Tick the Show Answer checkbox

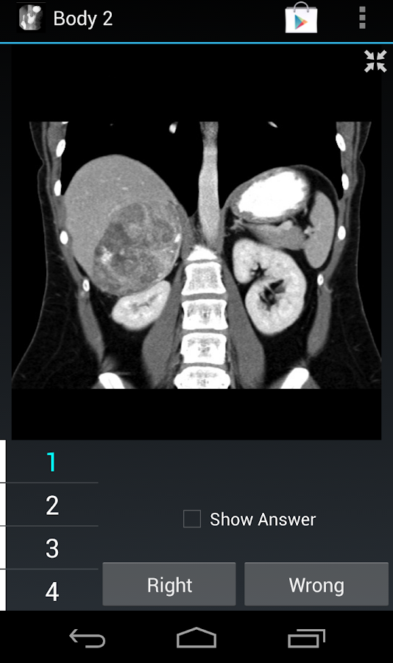tap(192, 519)
